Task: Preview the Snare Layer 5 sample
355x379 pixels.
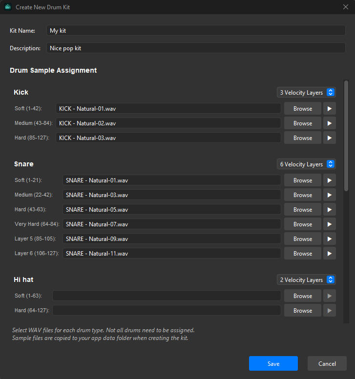Action: 329,239
